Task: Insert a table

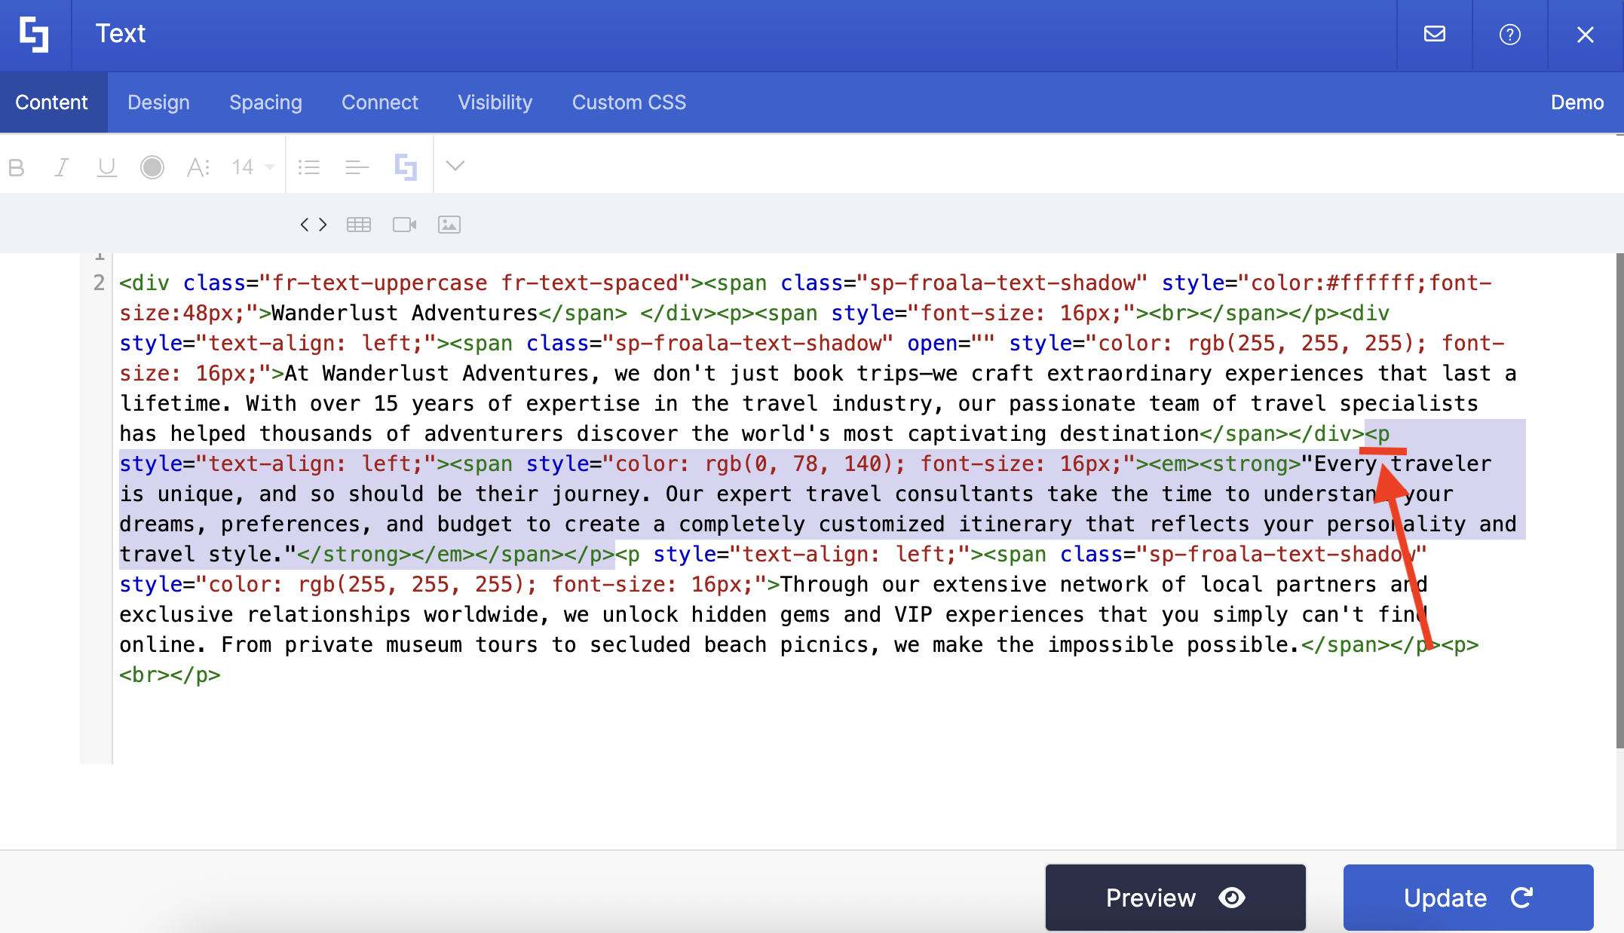Action: coord(359,225)
